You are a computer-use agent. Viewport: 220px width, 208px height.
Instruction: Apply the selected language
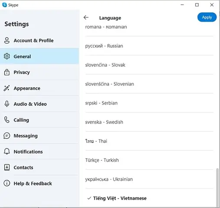[x=207, y=17]
